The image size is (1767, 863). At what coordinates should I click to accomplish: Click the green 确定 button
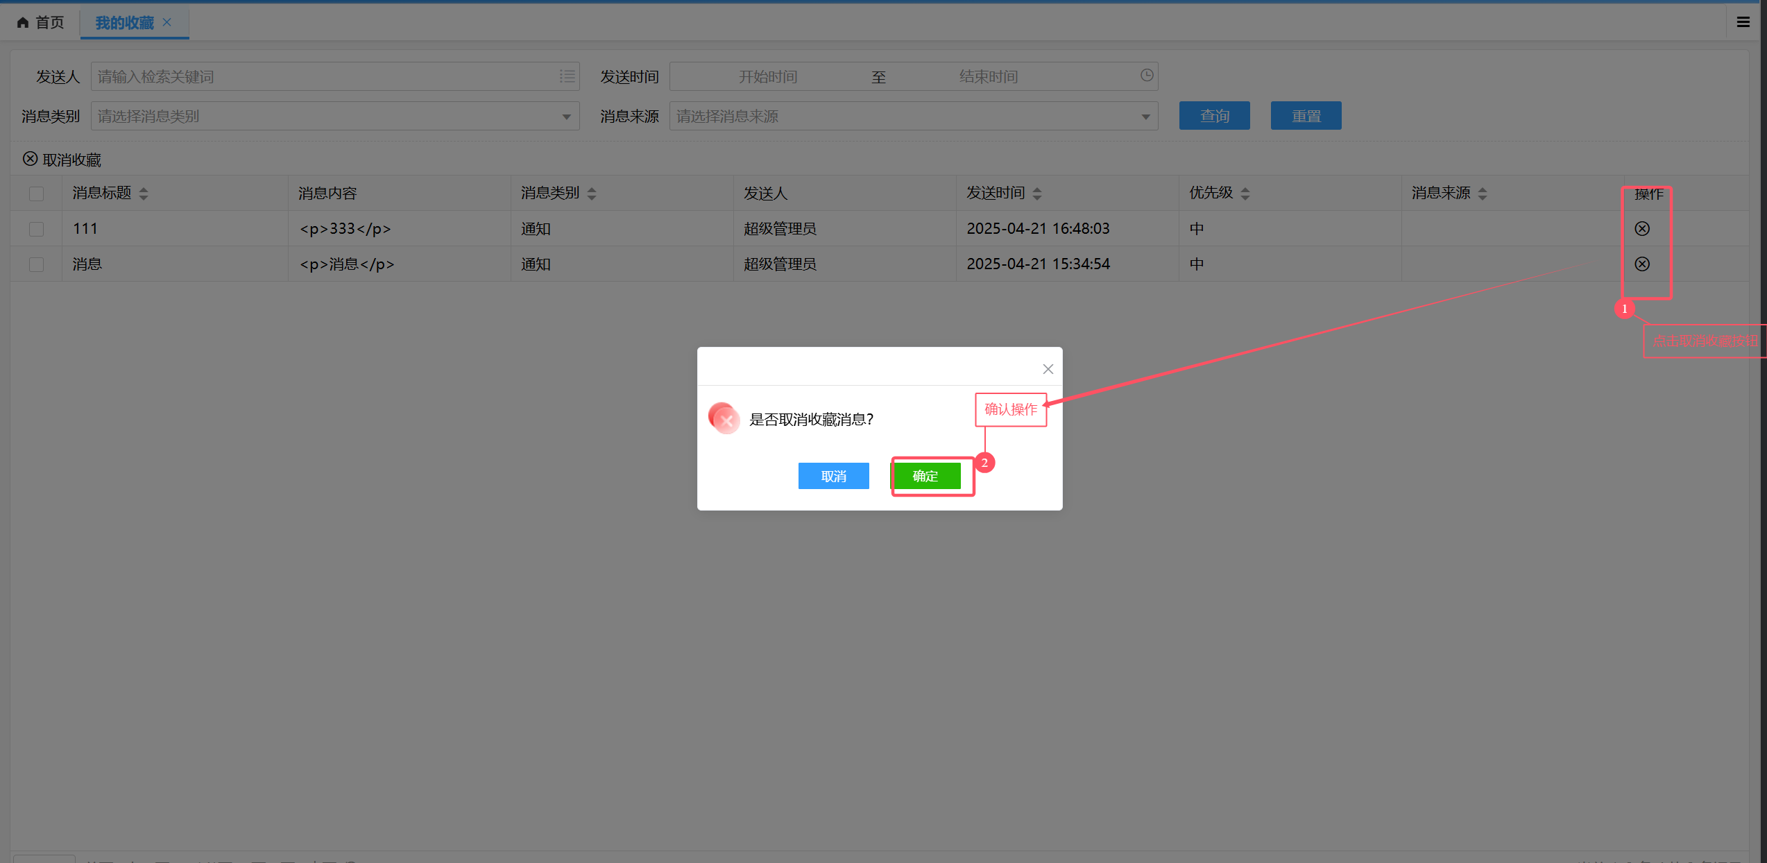tap(926, 476)
